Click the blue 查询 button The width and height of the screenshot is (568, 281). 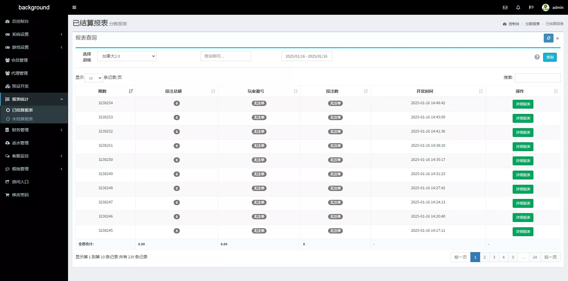point(550,57)
